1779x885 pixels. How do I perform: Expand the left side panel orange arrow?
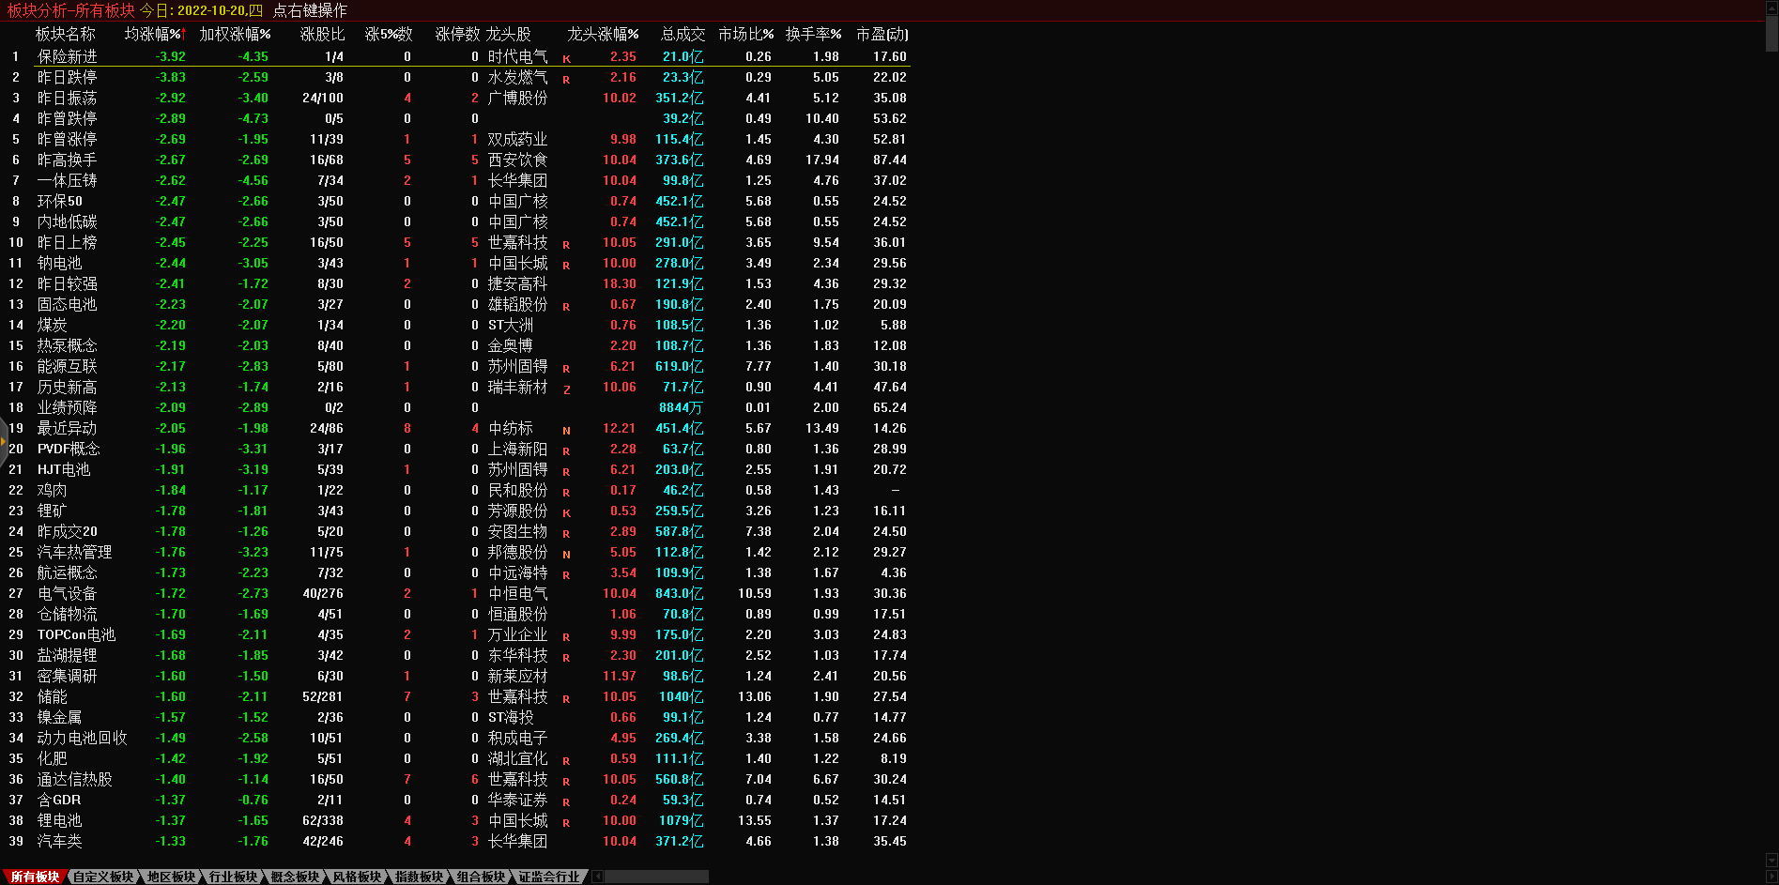pyautogui.click(x=4, y=441)
